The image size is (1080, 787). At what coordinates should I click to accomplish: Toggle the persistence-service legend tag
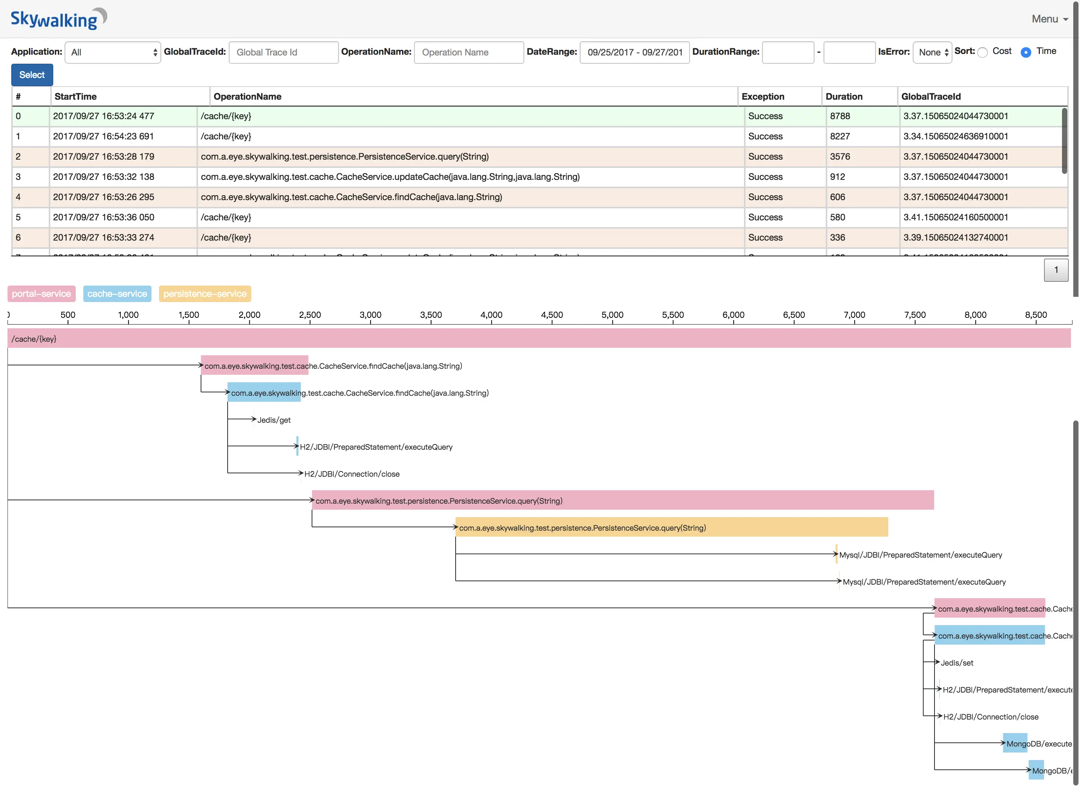(205, 294)
